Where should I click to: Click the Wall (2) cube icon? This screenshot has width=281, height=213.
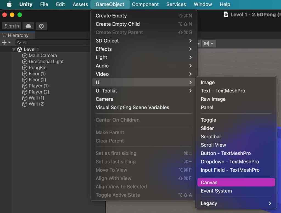[x=25, y=104]
